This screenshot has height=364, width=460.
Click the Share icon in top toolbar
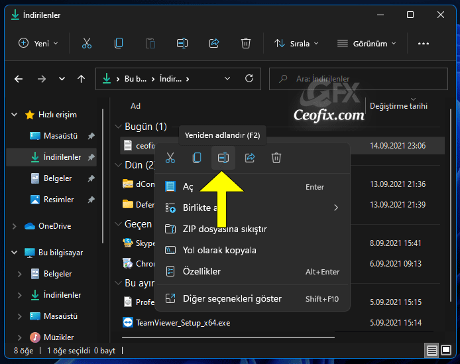click(x=214, y=43)
